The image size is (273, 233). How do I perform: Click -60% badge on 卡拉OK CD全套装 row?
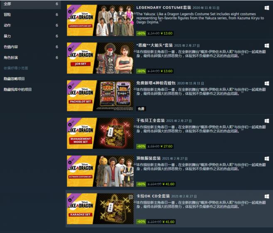pos(141,222)
